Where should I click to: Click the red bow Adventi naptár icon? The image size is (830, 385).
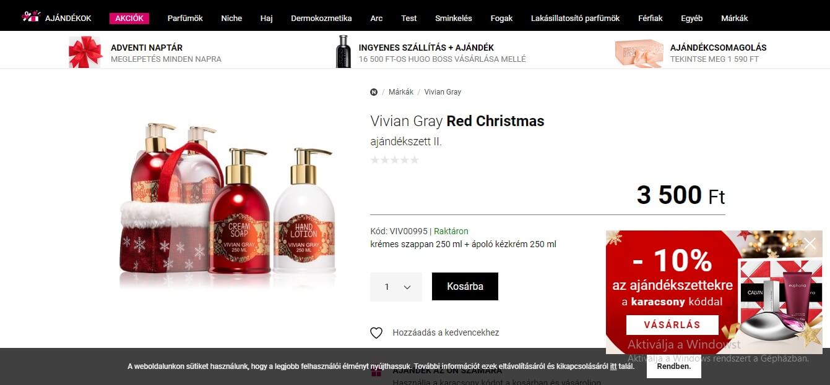(x=85, y=52)
